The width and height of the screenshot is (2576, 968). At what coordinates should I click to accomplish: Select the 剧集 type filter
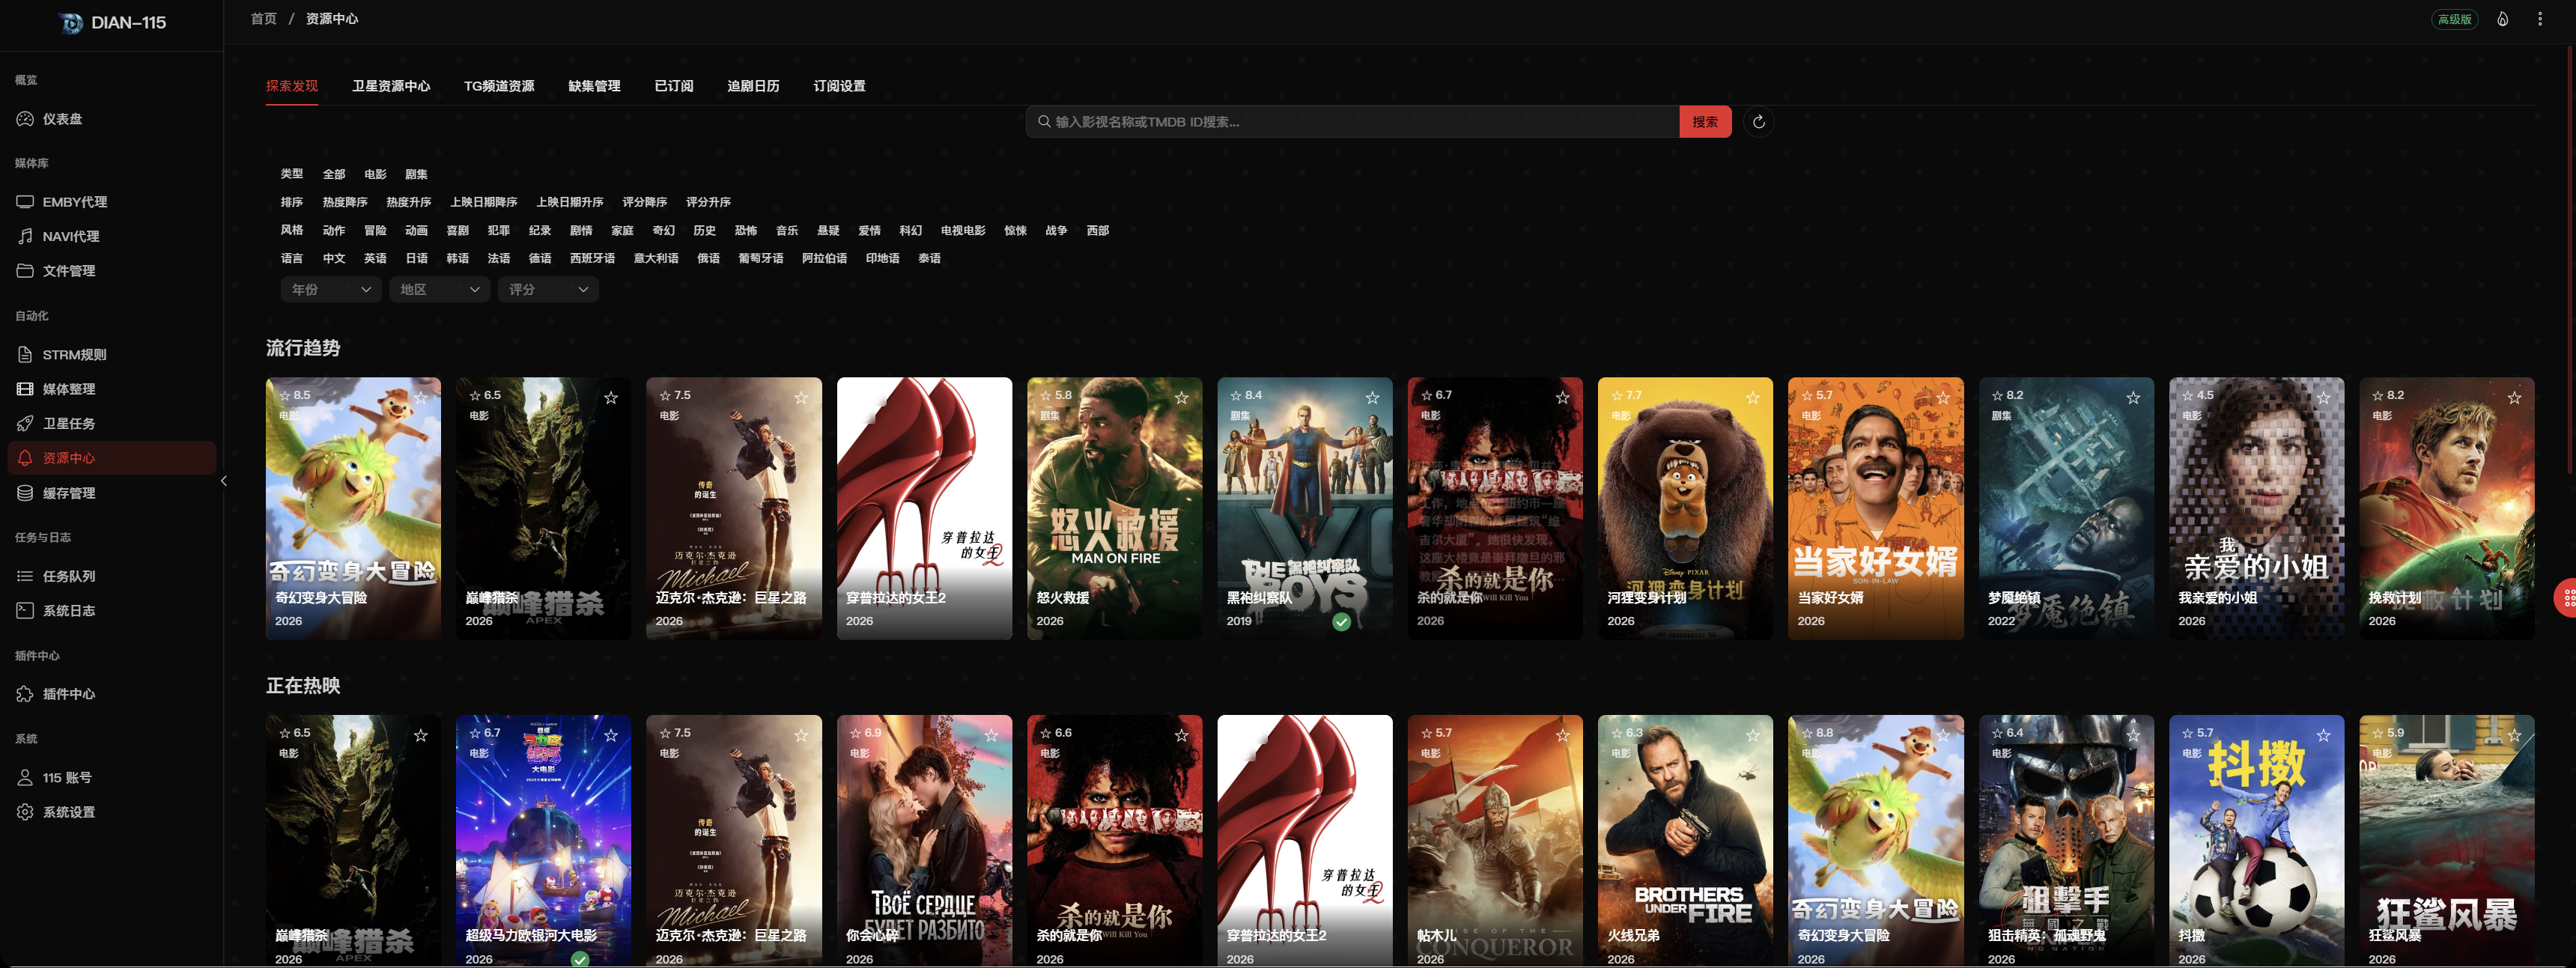416,175
